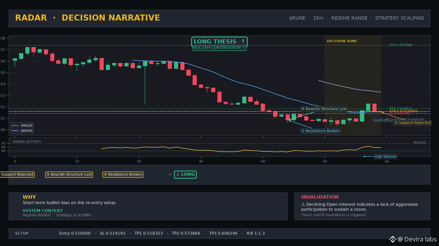Select the LONG THESIS badge above the chart

pos(219,42)
